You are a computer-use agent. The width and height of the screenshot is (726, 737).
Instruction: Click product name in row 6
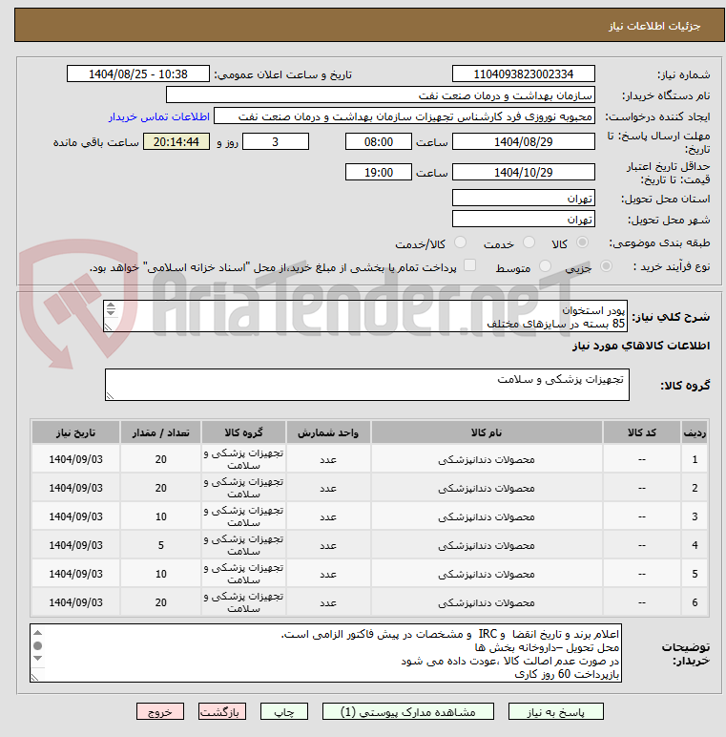click(x=487, y=602)
